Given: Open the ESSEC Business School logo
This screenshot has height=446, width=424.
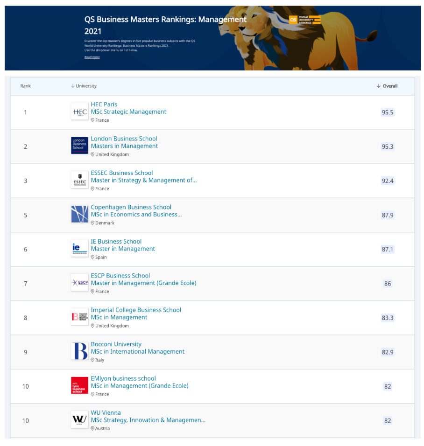Looking at the screenshot, I should pyautogui.click(x=79, y=180).
